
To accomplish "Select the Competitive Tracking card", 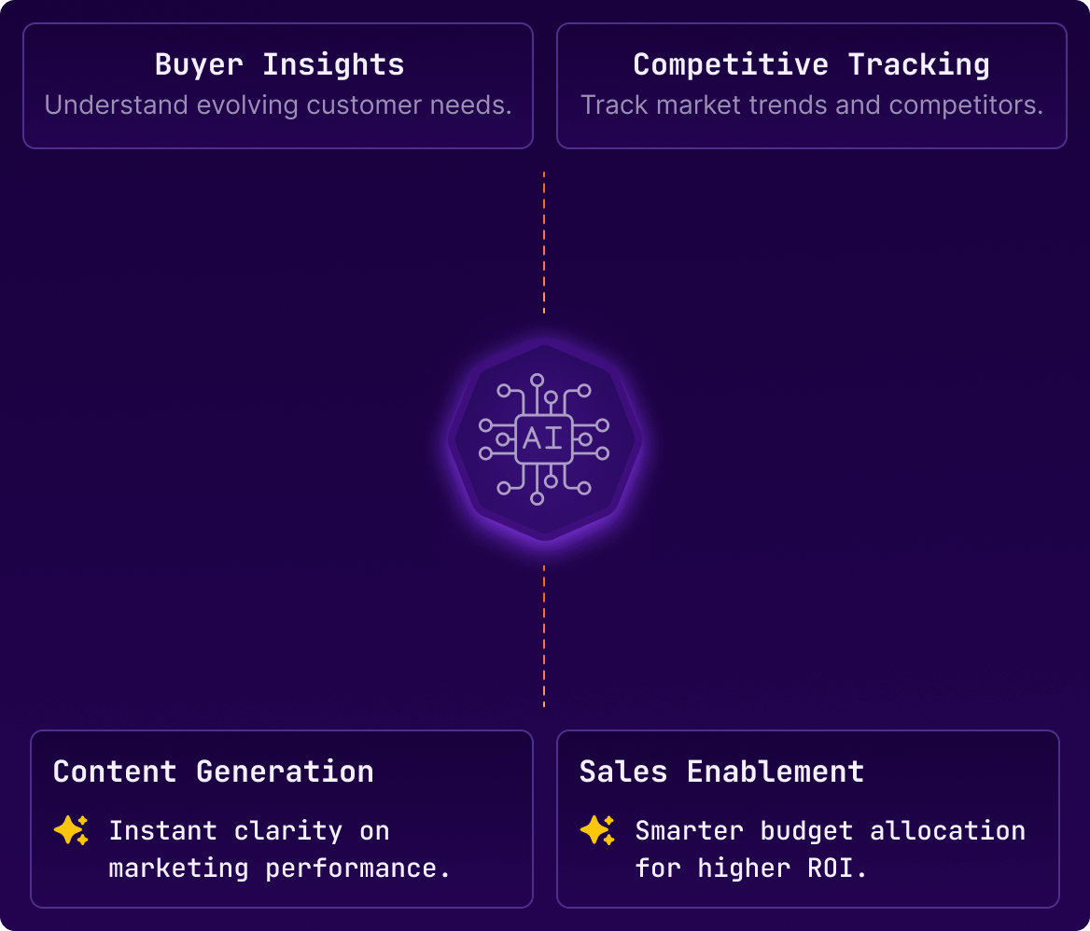I will pyautogui.click(x=812, y=86).
